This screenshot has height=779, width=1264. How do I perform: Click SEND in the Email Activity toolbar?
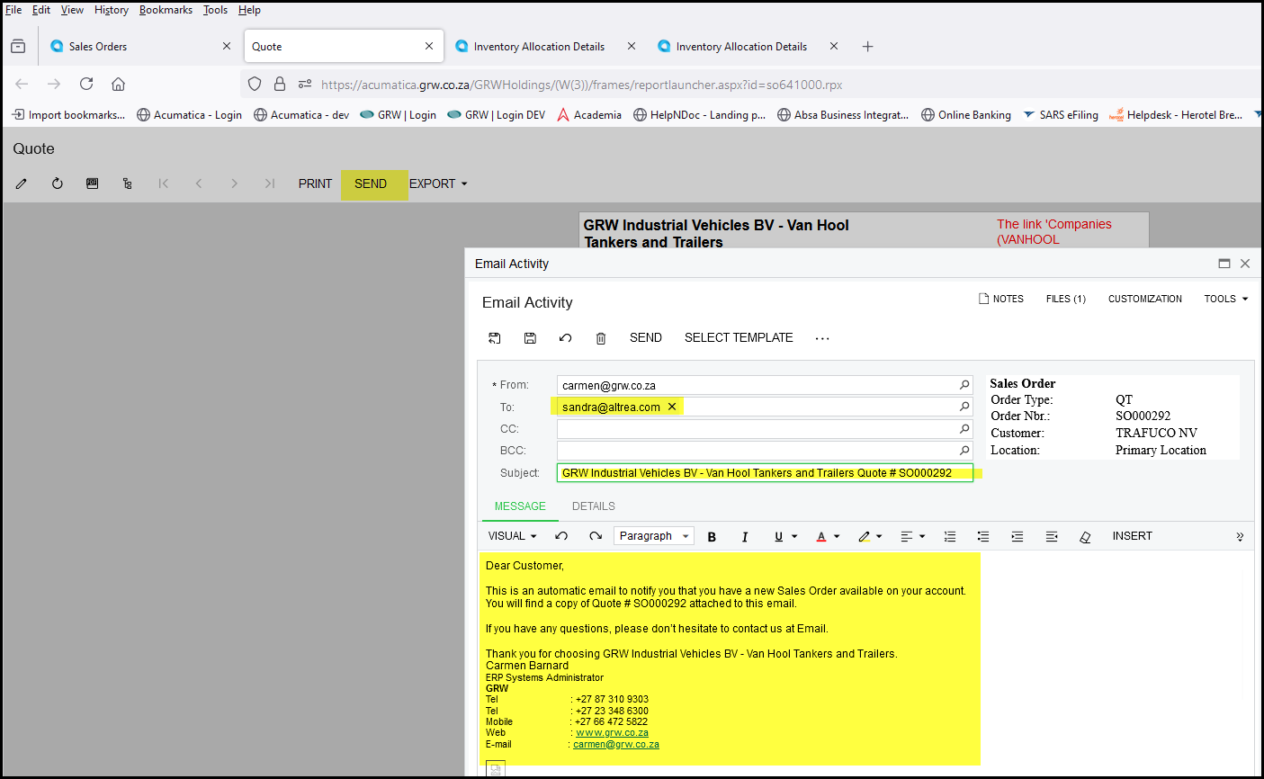[645, 338]
